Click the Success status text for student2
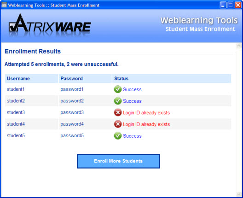 [x=132, y=101]
